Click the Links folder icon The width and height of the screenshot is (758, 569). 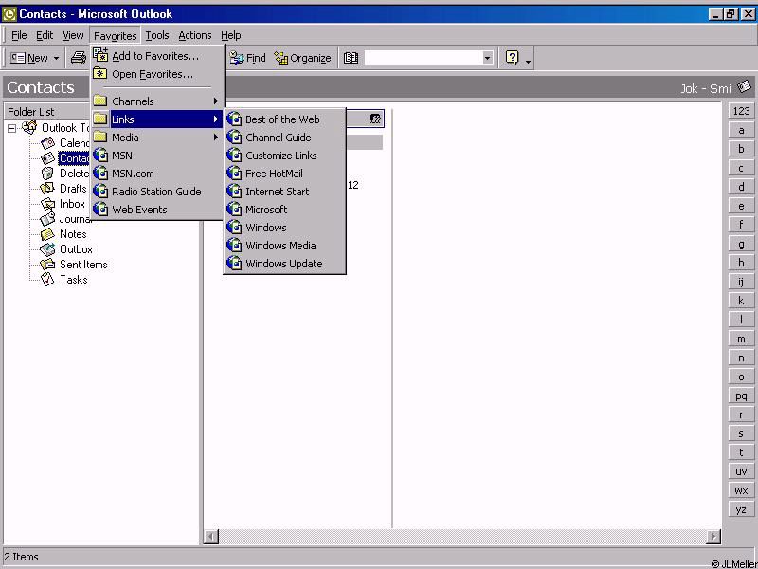(100, 119)
